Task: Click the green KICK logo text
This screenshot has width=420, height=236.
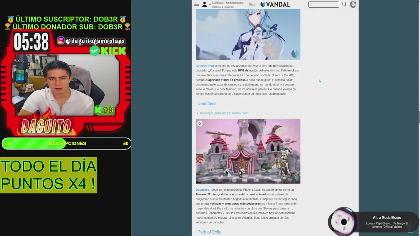Action: [x=113, y=50]
